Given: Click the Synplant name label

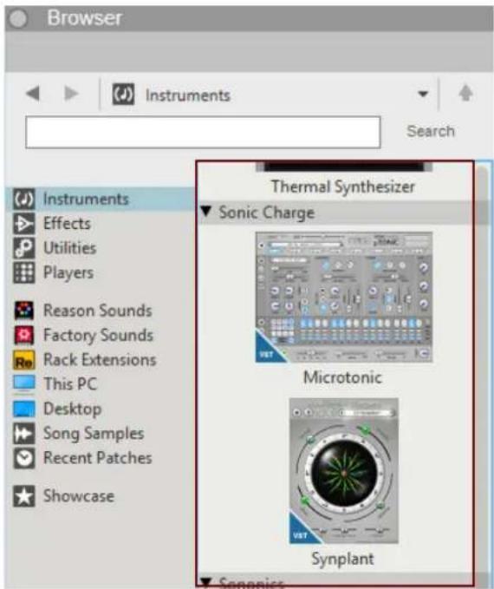Looking at the screenshot, I should pyautogui.click(x=342, y=559).
